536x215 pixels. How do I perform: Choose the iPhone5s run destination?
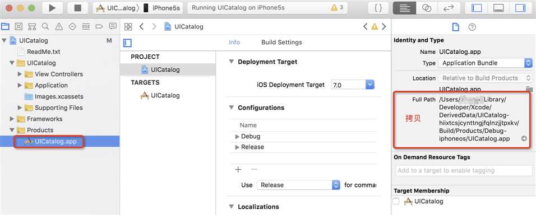[161, 8]
